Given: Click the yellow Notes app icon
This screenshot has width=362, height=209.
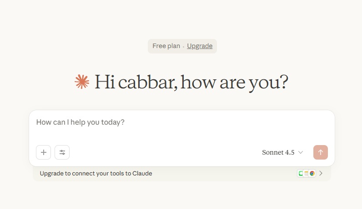Looking at the screenshot, I should pos(307,173).
